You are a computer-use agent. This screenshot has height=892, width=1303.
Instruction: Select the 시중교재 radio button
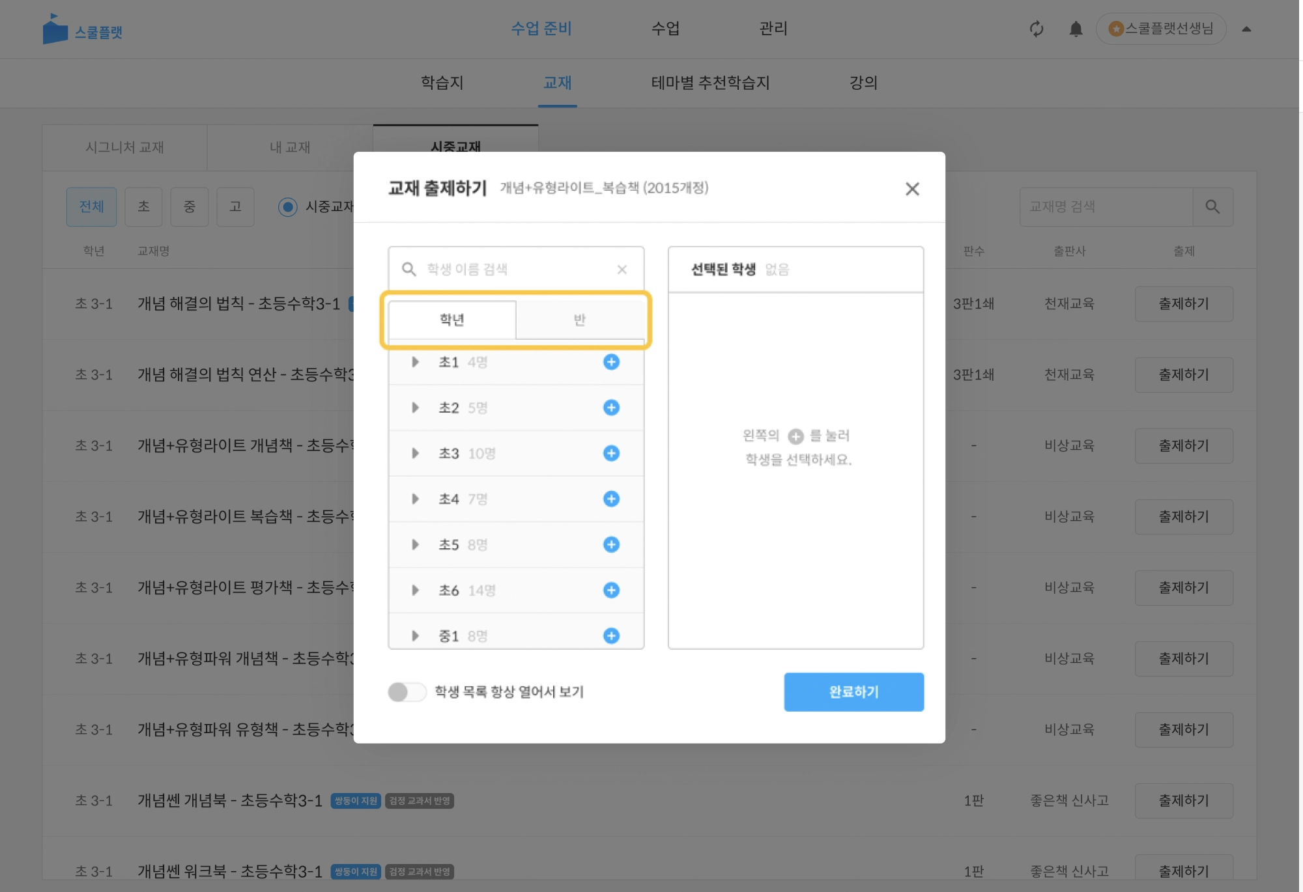tap(287, 206)
